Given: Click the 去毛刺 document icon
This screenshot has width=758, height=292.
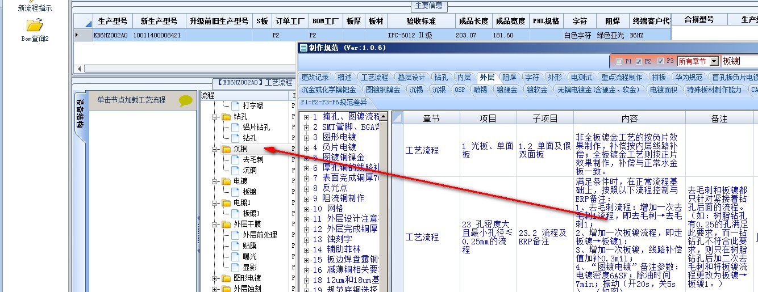Looking at the screenshot, I should tap(235, 160).
